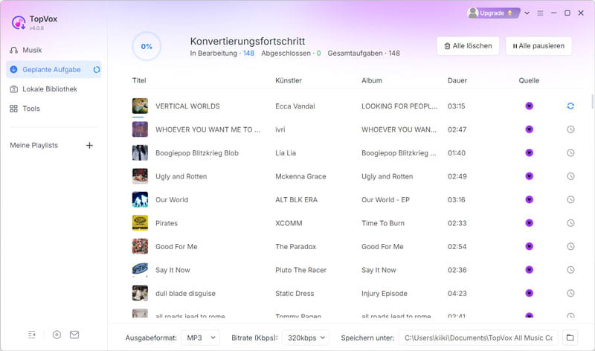The height and width of the screenshot is (351, 595).
Task: Click the album Injury Episode
Action: [x=385, y=294]
